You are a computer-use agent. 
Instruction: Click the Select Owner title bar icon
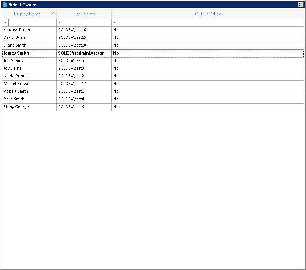pyautogui.click(x=5, y=5)
